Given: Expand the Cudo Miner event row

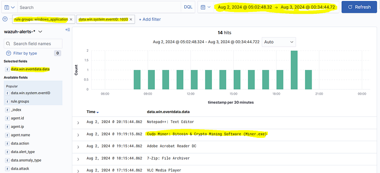Looking at the screenshot, I should coord(78,135).
